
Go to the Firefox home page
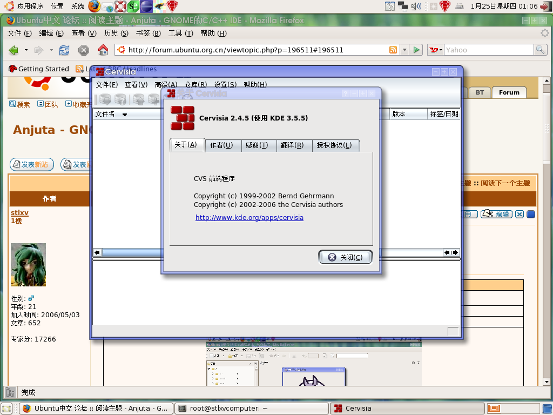(103, 50)
